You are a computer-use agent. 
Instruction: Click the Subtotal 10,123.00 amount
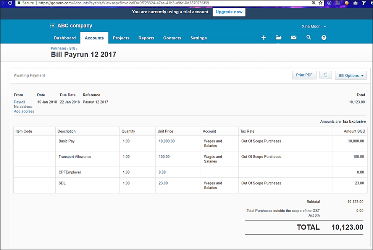coord(355,202)
